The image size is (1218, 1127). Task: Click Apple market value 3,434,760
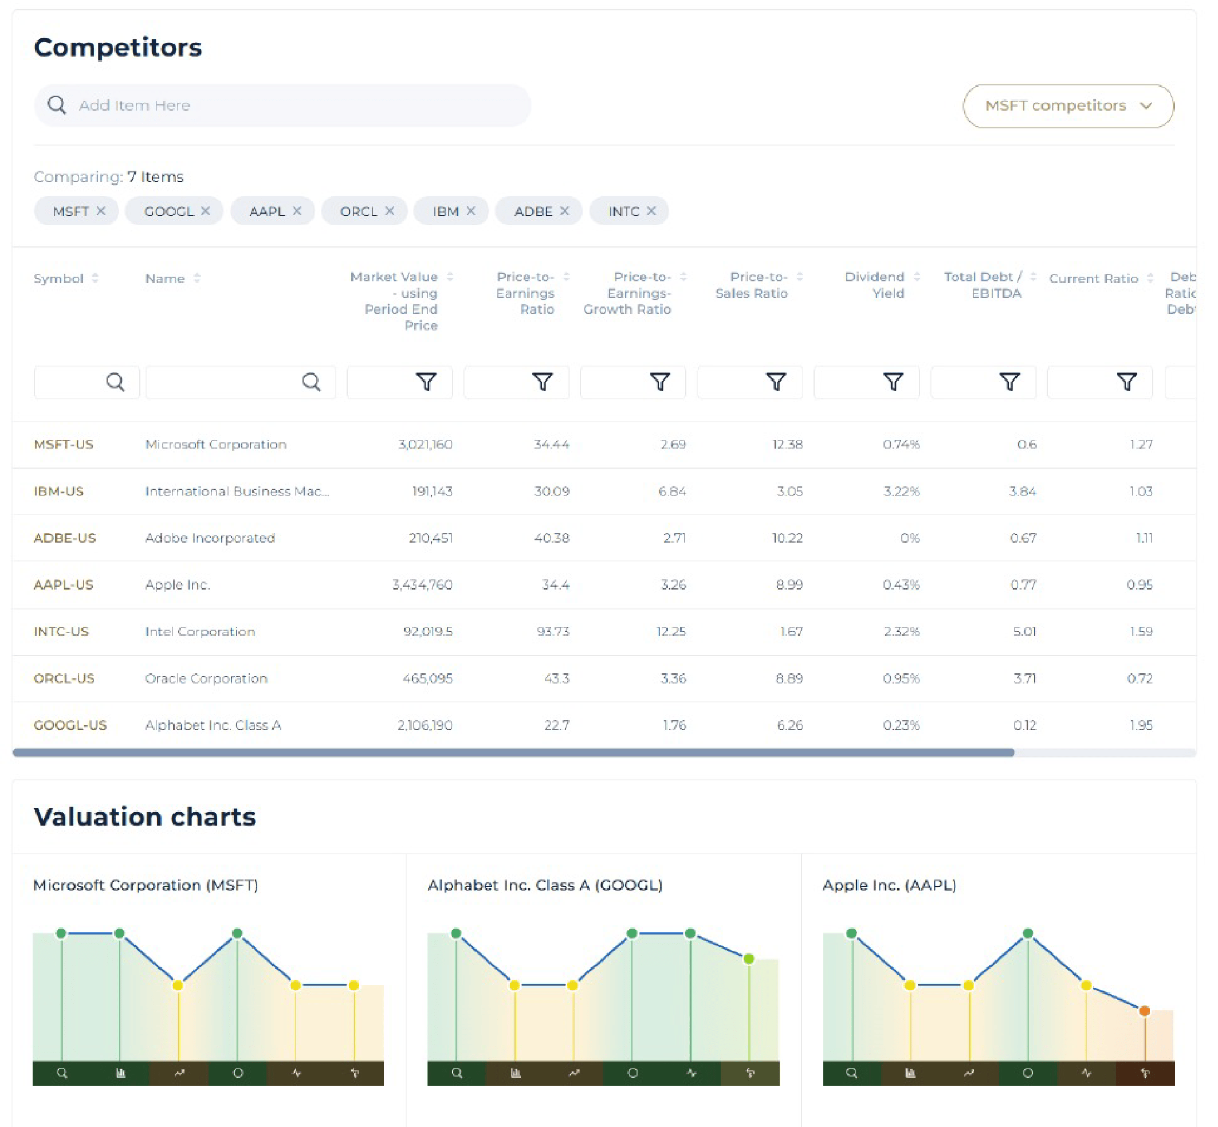pyautogui.click(x=422, y=585)
